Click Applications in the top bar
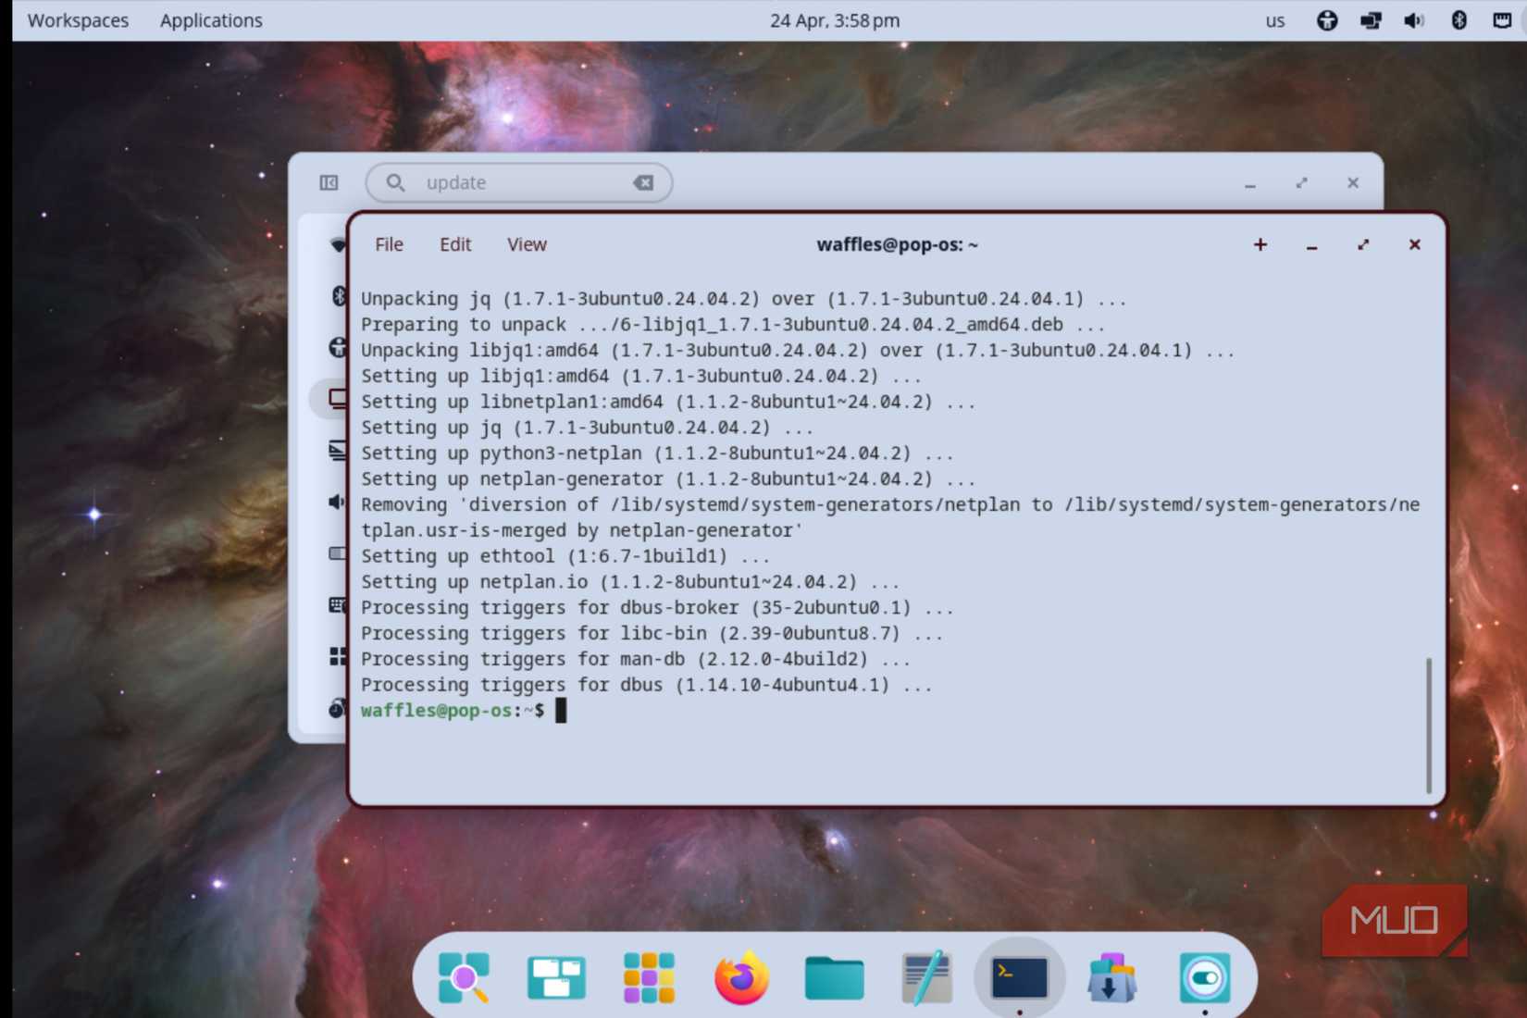 [x=210, y=19]
